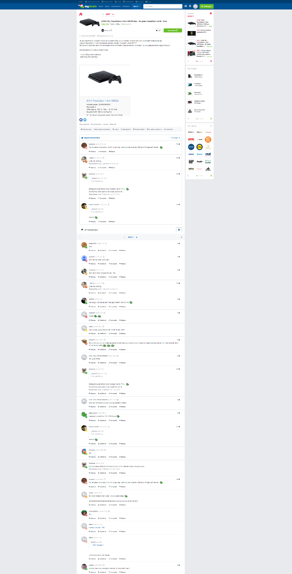The height and width of the screenshot is (574, 292).
Task: Open the Heute time filter dropdown
Action: [x=191, y=16]
